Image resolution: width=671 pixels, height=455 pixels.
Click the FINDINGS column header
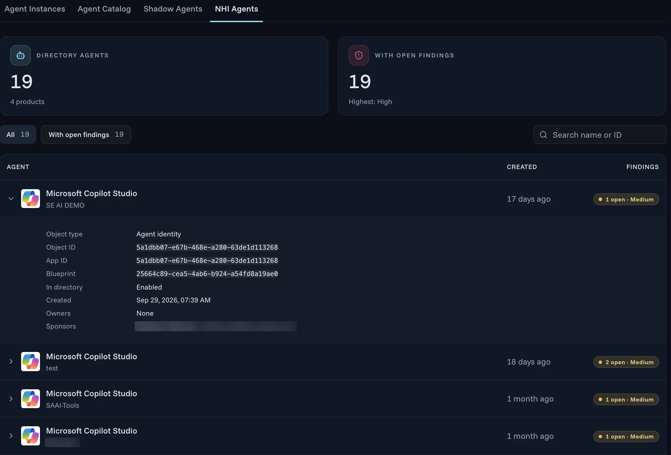(642, 167)
